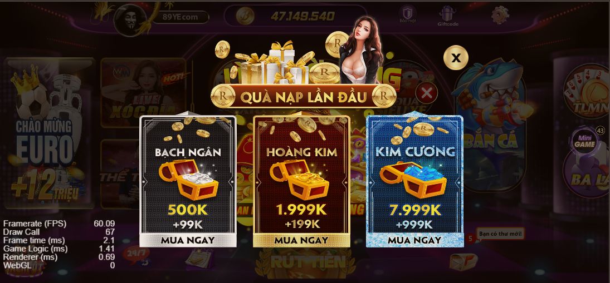
Task: Open the settings gear icon
Action: [x=500, y=15]
